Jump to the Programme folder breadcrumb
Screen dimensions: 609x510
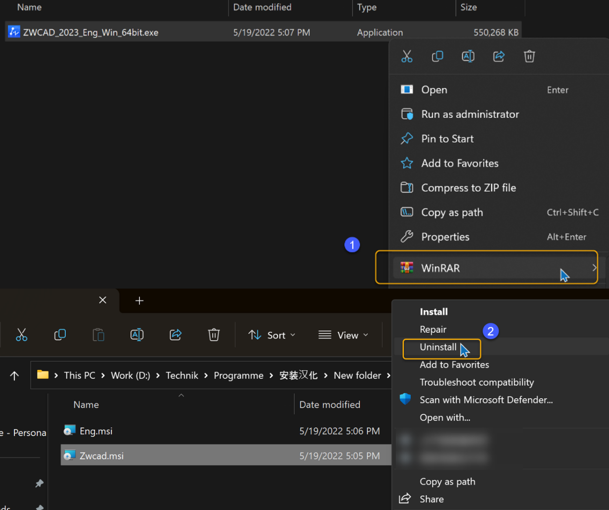239,375
